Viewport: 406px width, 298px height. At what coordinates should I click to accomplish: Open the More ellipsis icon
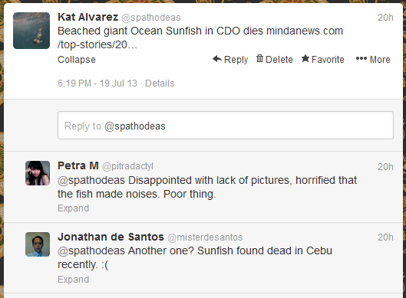point(361,59)
